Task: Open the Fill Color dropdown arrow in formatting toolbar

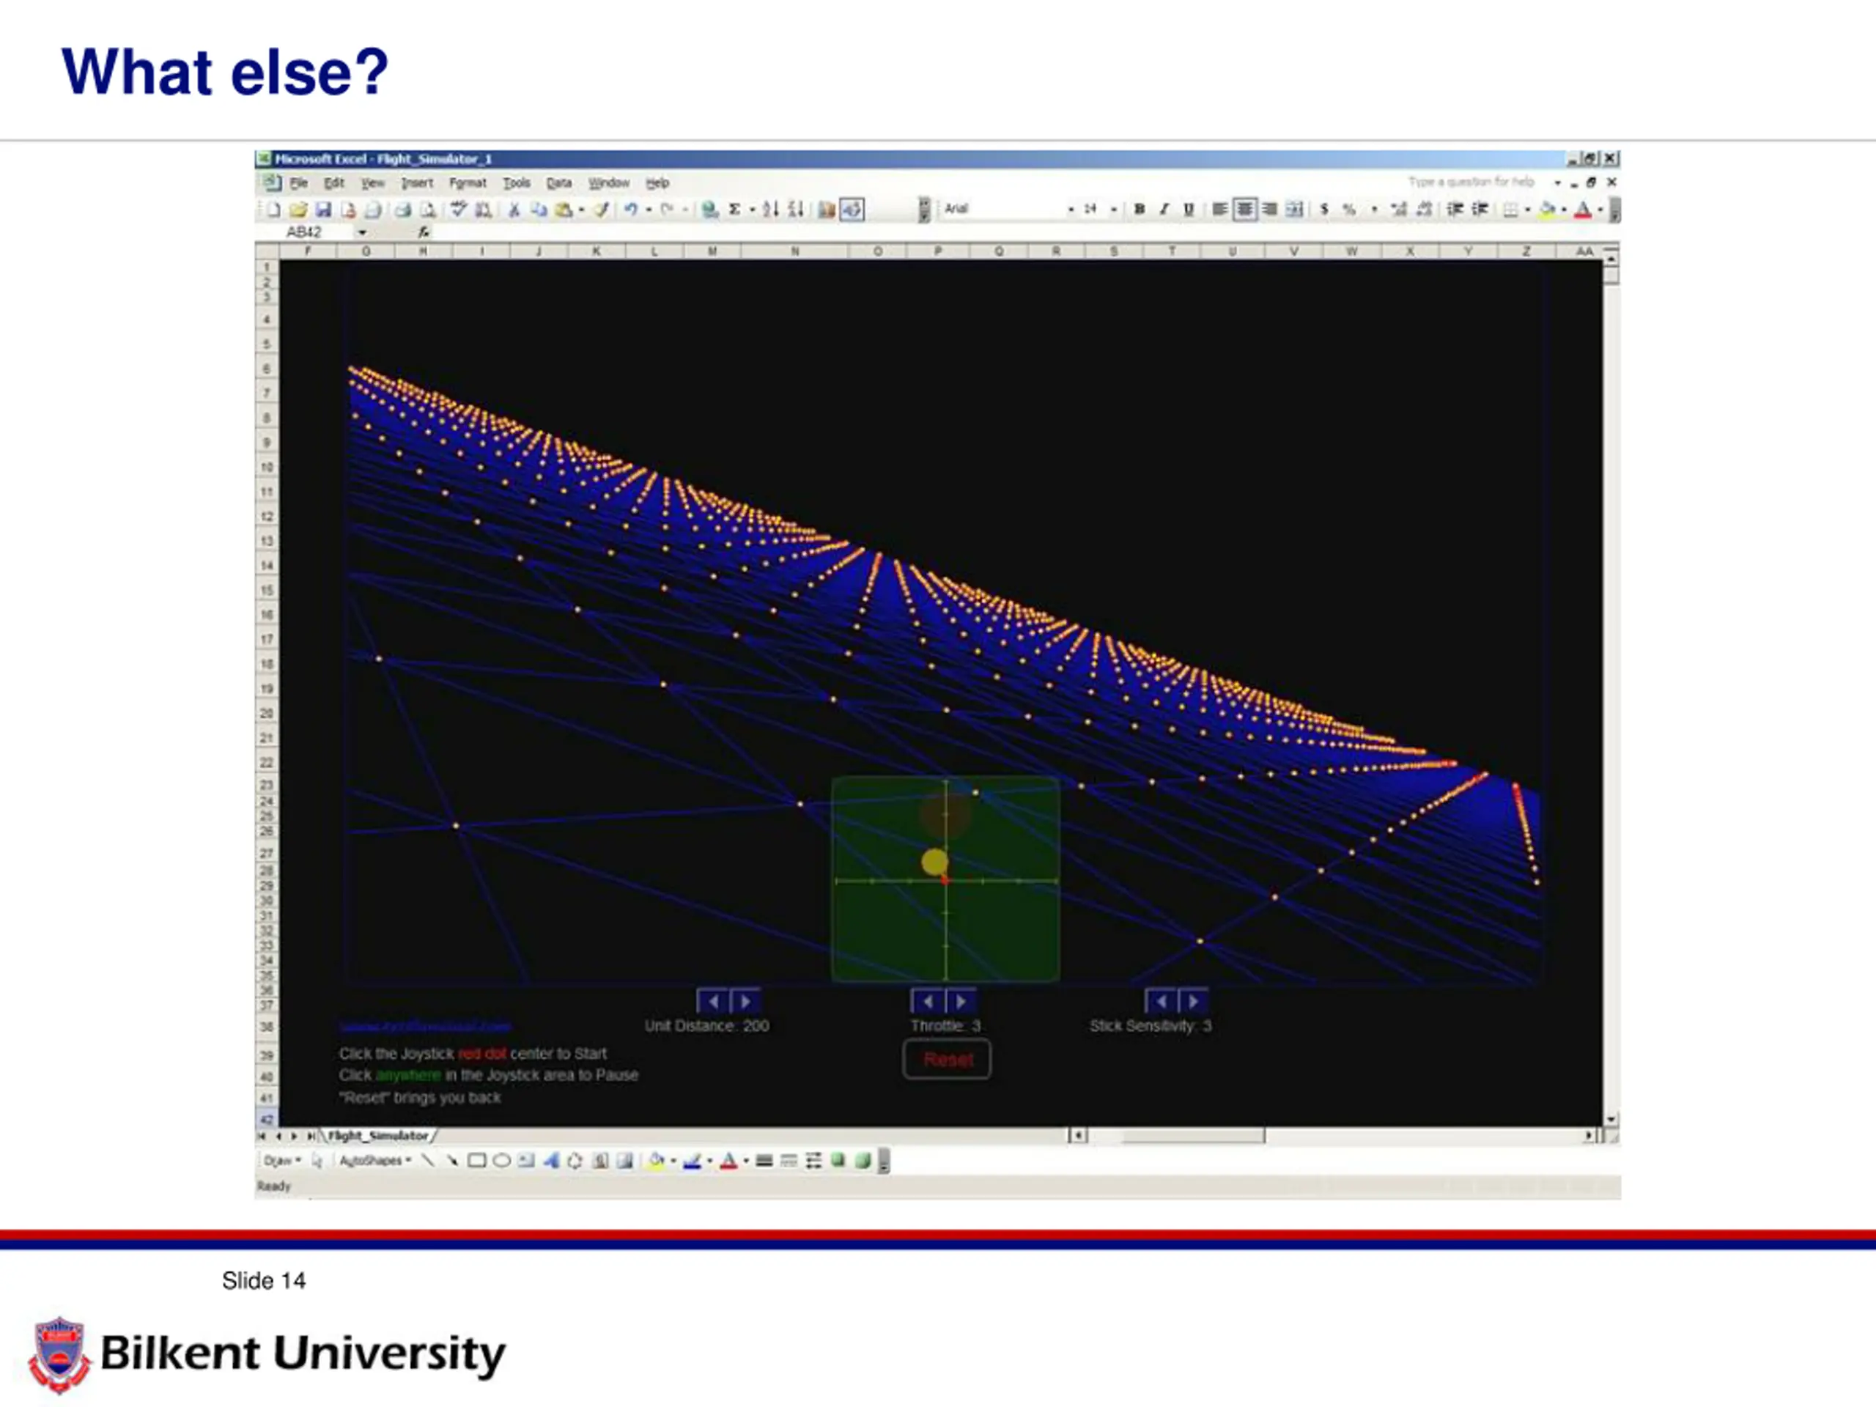Action: 1564,210
